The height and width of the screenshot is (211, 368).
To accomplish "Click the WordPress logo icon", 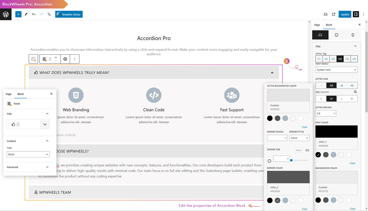I will 6,15.
